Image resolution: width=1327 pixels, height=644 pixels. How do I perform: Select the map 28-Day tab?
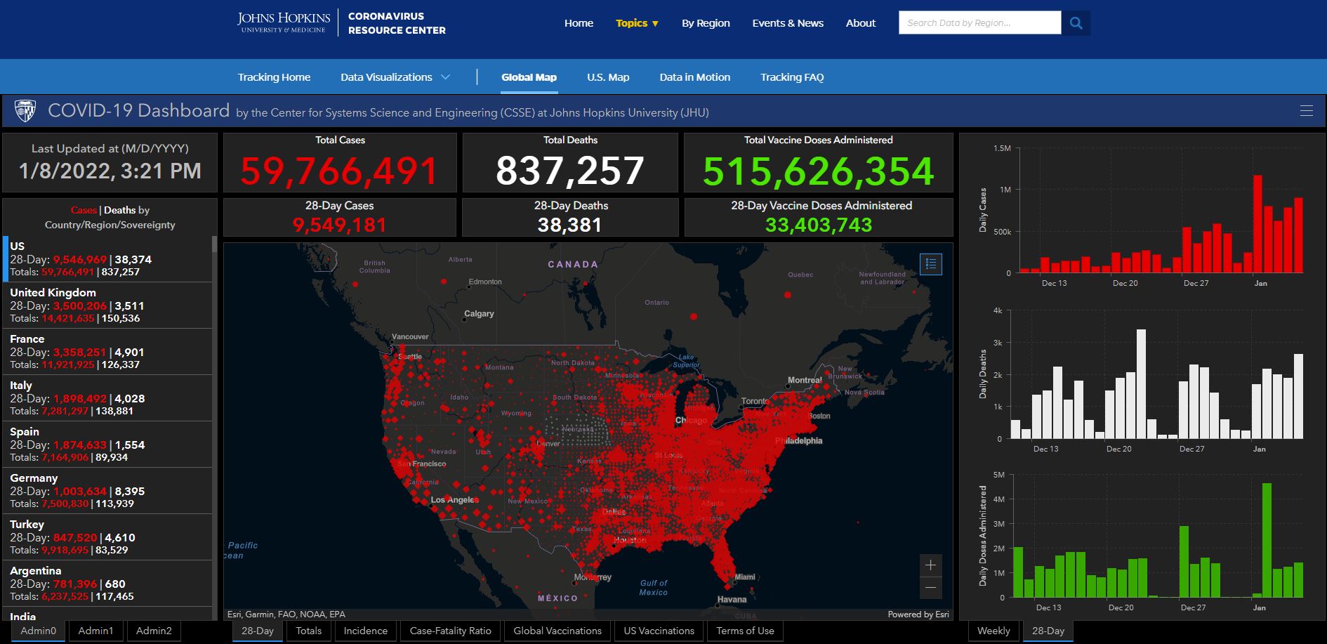tap(258, 631)
